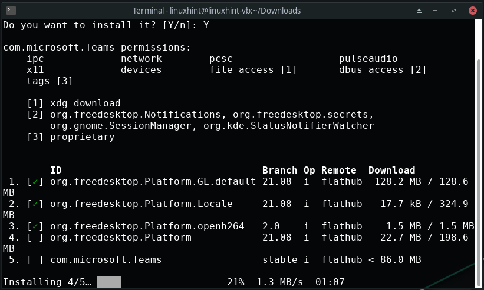Screen dimensions: 484x290
Task: Click the com.microsoft.Teams package row text
Action: tap(106, 260)
